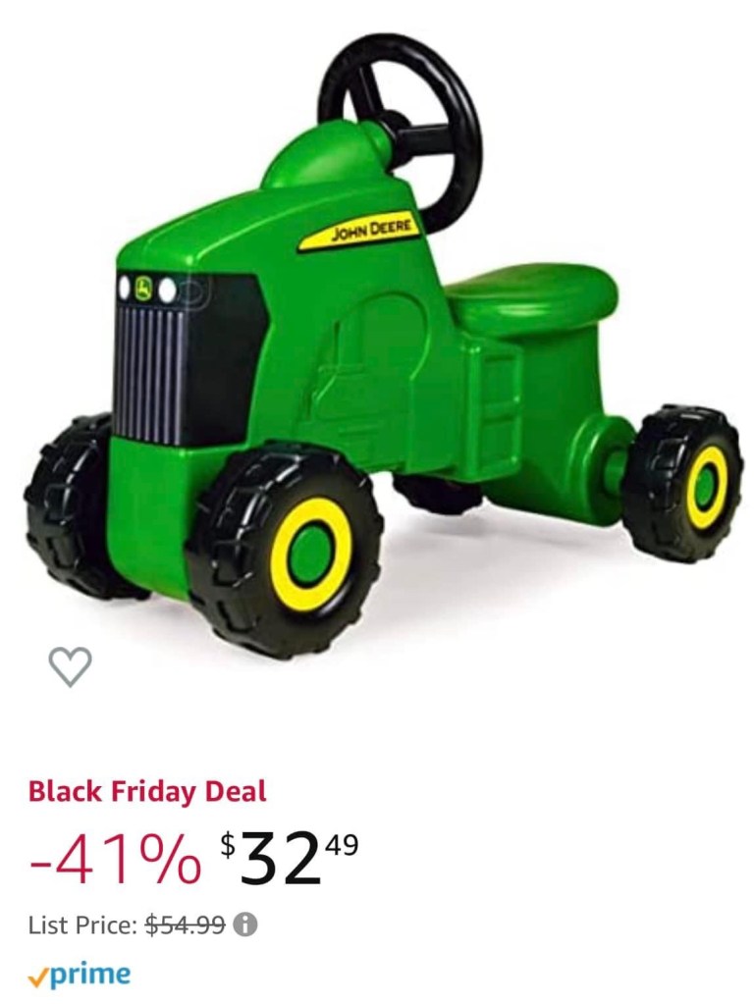Open the List Price info icon
The image size is (754, 1004).
point(245,924)
